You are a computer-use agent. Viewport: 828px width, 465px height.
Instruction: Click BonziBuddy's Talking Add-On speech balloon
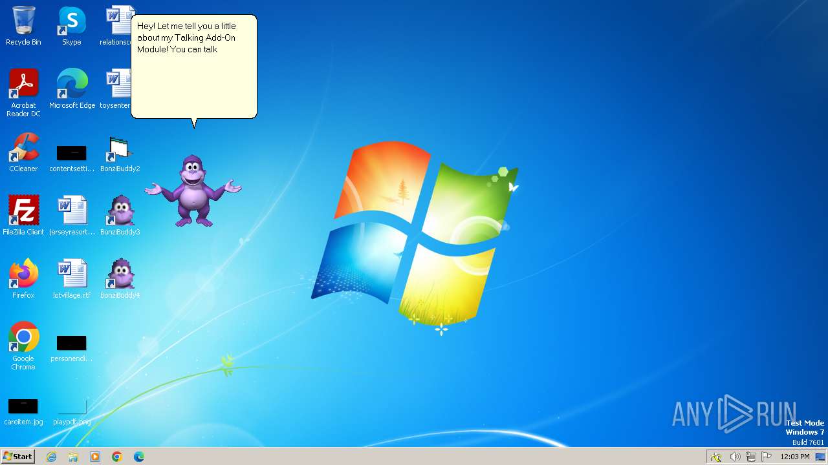click(x=194, y=67)
